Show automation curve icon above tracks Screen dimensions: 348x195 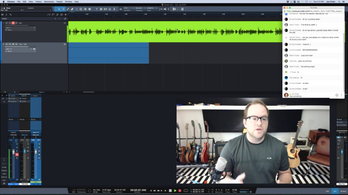coord(49,15)
